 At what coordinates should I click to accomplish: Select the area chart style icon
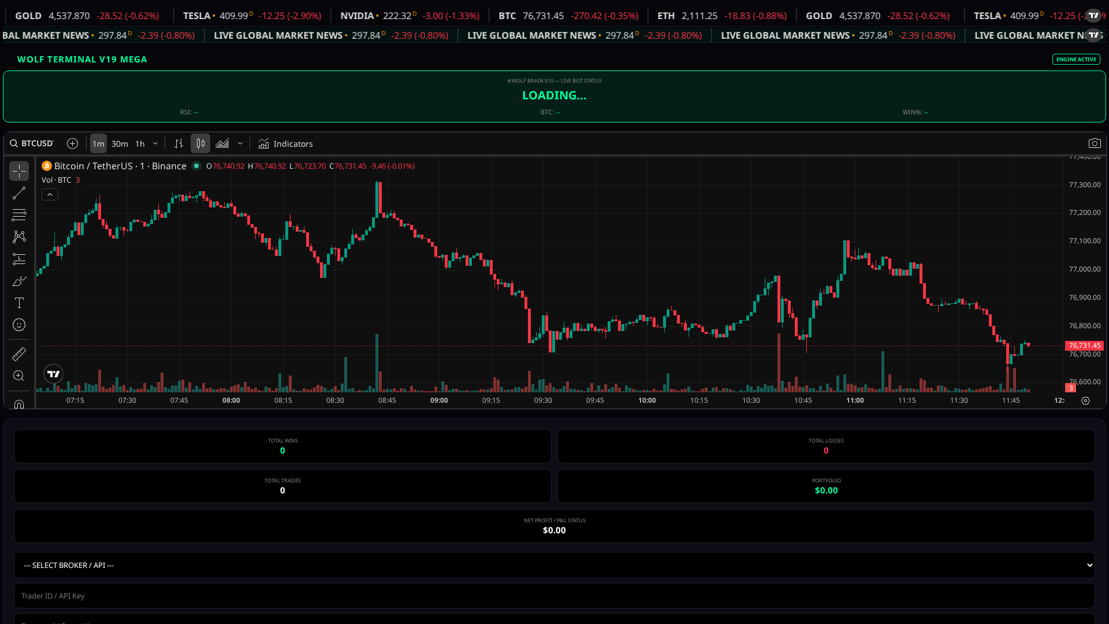pyautogui.click(x=222, y=143)
